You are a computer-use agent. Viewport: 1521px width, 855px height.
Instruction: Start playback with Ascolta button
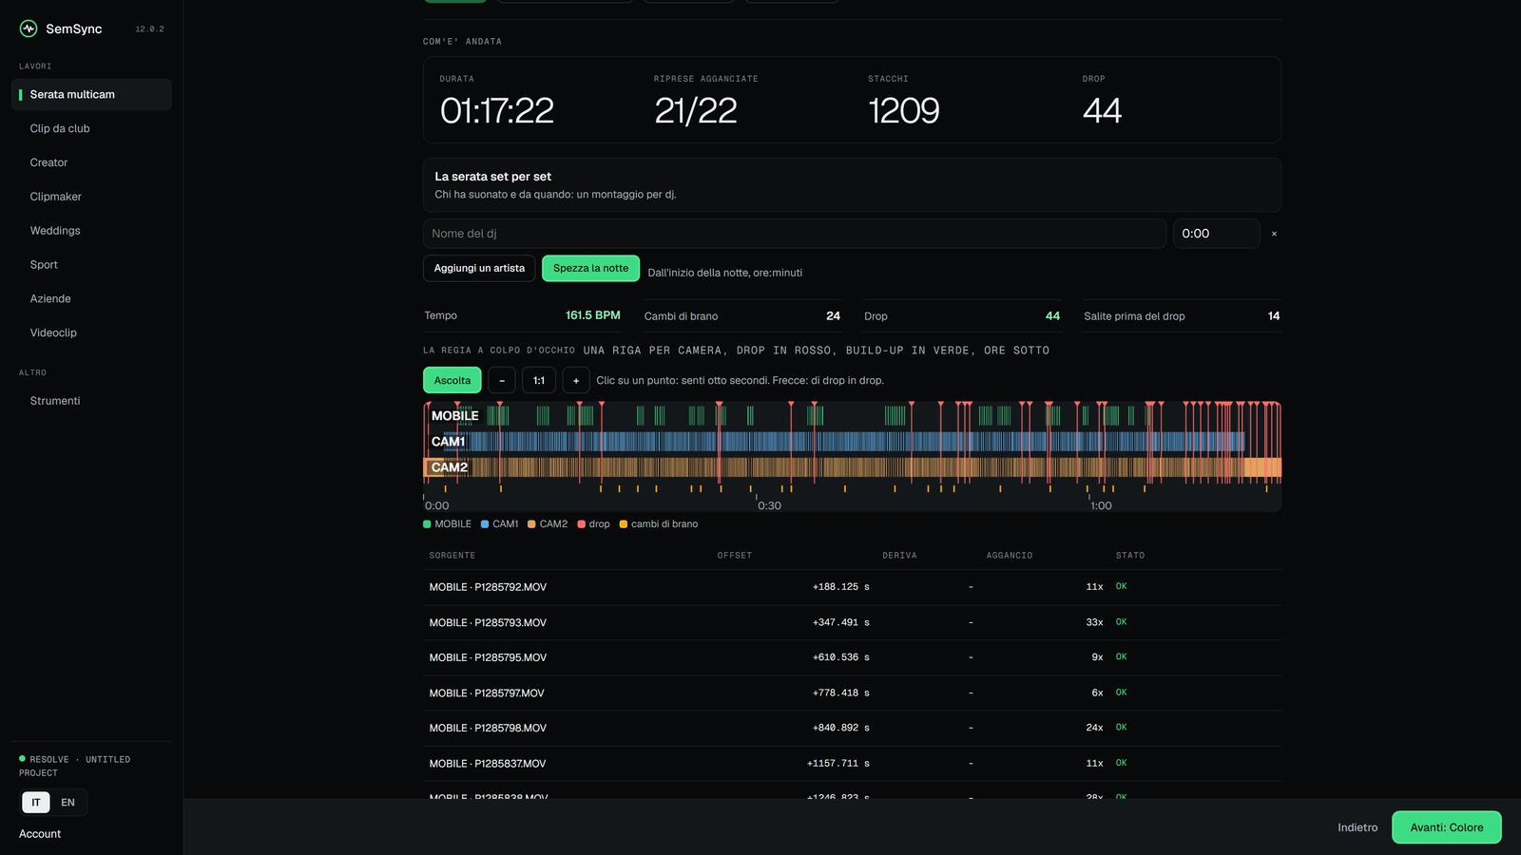[452, 381]
